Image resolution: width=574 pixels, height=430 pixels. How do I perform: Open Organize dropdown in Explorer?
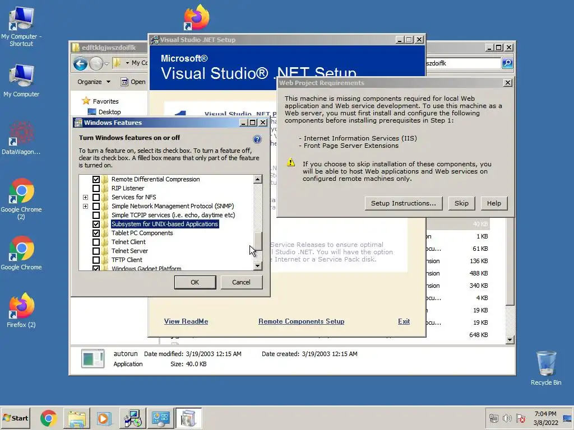94,82
